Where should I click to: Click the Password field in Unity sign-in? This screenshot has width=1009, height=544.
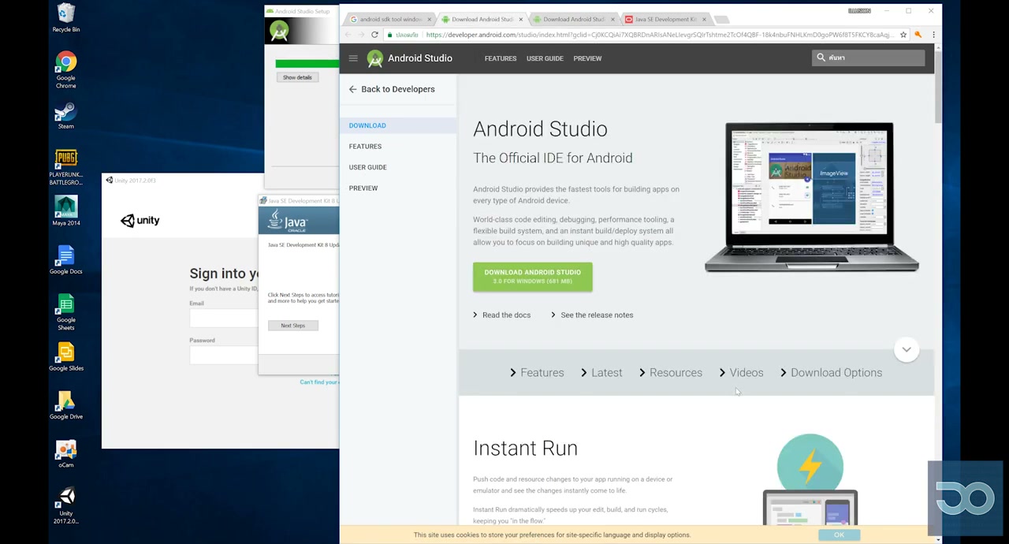tap(223, 355)
